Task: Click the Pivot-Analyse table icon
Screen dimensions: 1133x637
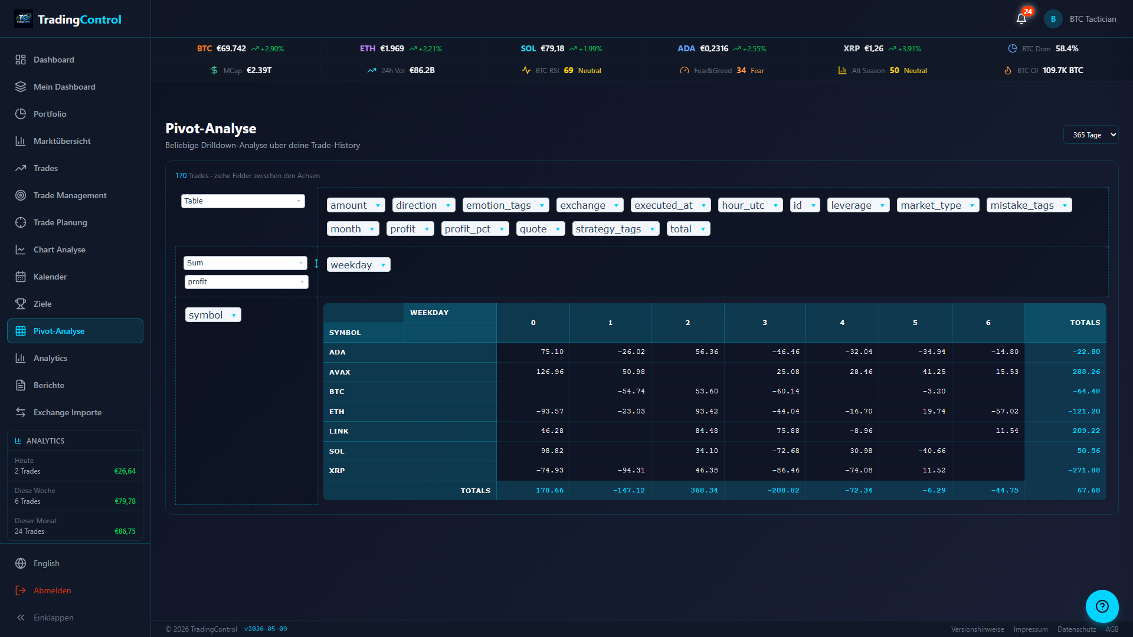Action: pyautogui.click(x=21, y=331)
